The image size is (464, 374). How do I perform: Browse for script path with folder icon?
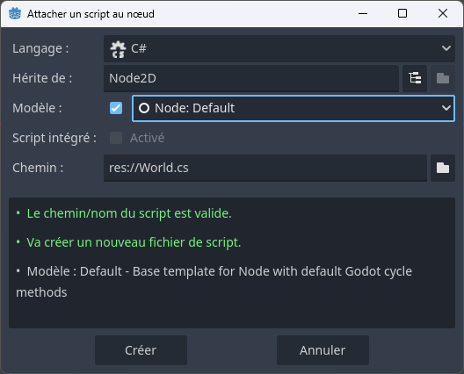pos(443,168)
